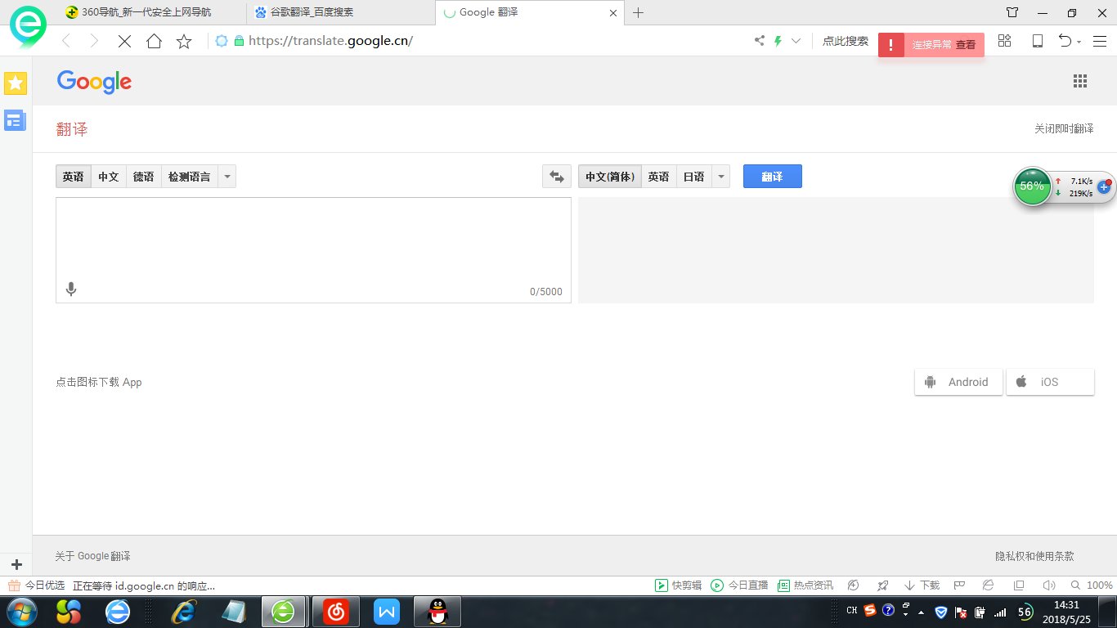Bookmark page with the star icon
Viewport: 1117px width, 628px height.
tap(184, 41)
